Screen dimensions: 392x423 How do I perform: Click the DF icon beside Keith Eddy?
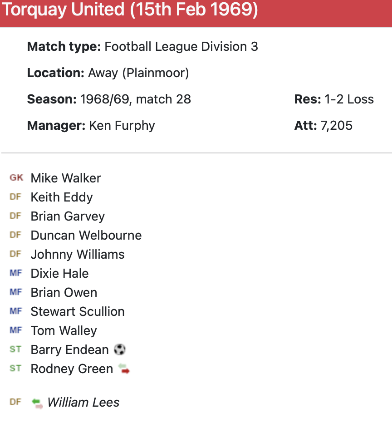pos(15,197)
